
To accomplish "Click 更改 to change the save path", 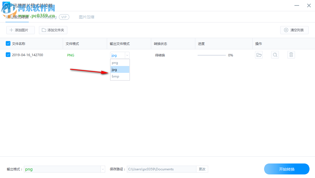I will pyautogui.click(x=202, y=169).
